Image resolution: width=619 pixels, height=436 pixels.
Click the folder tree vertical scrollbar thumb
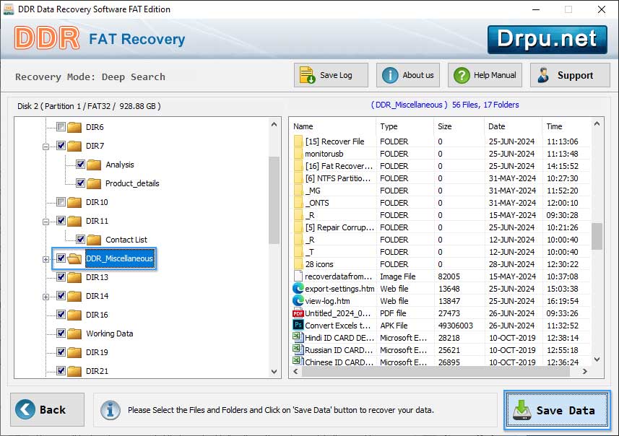click(274, 200)
